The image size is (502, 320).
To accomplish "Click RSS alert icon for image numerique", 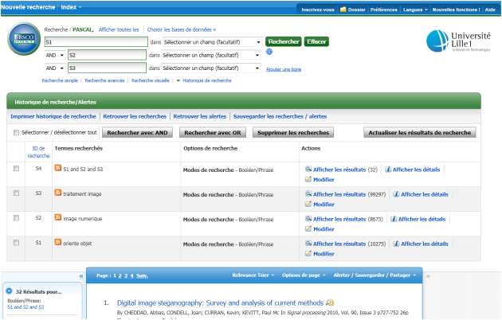I will point(58,217).
